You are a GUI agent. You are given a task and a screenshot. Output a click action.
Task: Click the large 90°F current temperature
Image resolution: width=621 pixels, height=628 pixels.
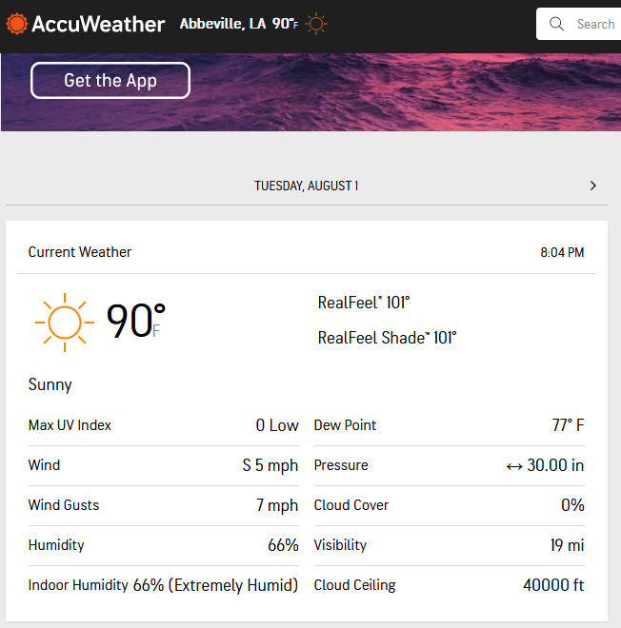coord(135,321)
